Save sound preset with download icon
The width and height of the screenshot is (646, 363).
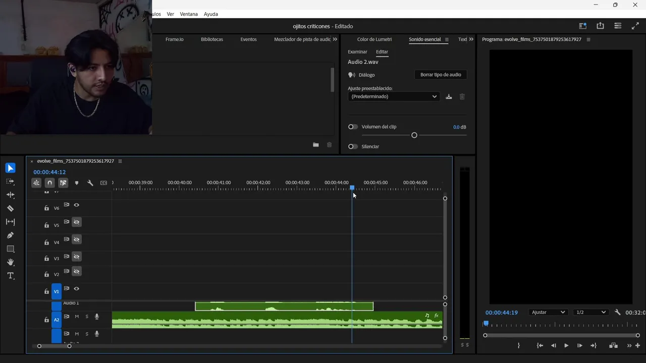[x=449, y=97]
